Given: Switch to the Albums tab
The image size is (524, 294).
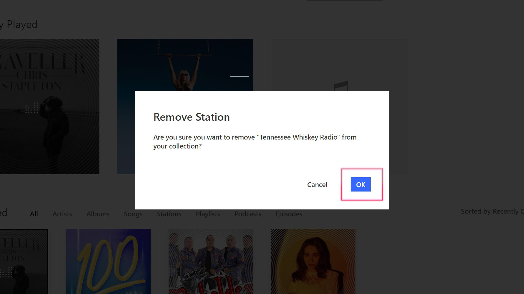Looking at the screenshot, I should pos(98,214).
